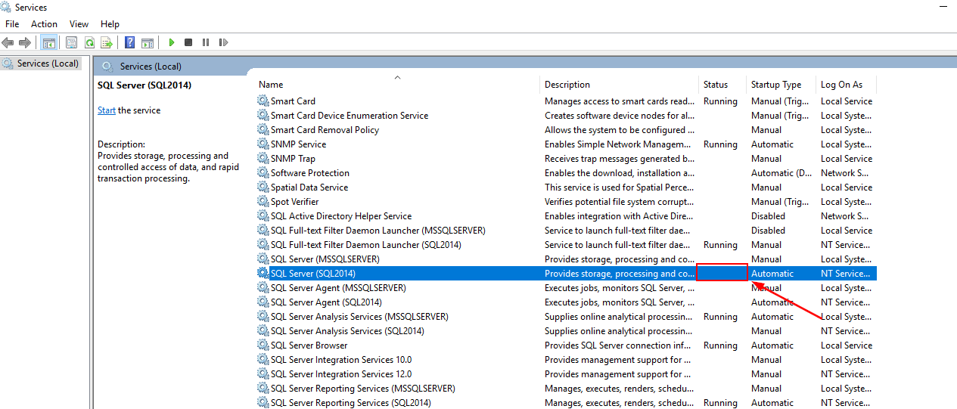This screenshot has height=409, width=957.
Task: Toggle the Show/Hide Action Pane icon
Action: [x=148, y=43]
